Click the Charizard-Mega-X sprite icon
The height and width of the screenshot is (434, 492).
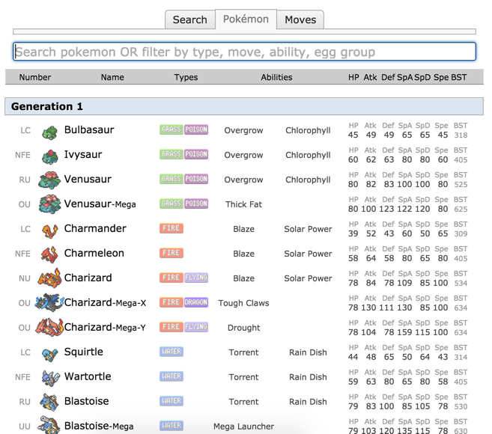(x=49, y=302)
